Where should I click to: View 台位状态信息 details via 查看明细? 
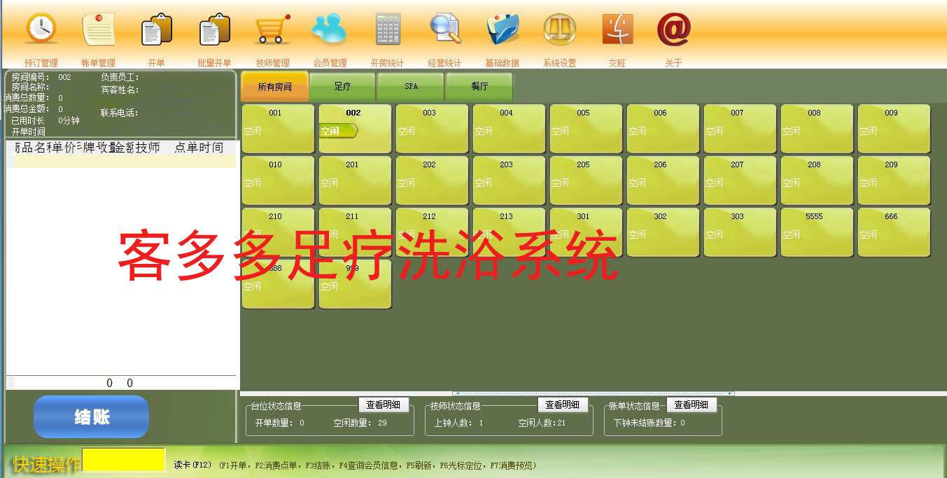pos(384,405)
